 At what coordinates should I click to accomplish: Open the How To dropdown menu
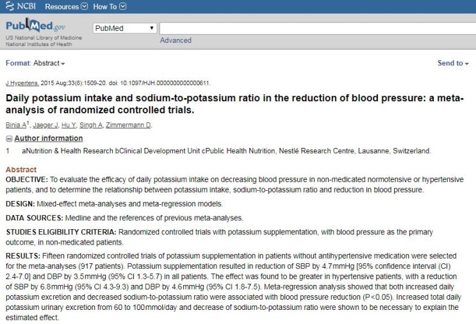(x=110, y=6)
